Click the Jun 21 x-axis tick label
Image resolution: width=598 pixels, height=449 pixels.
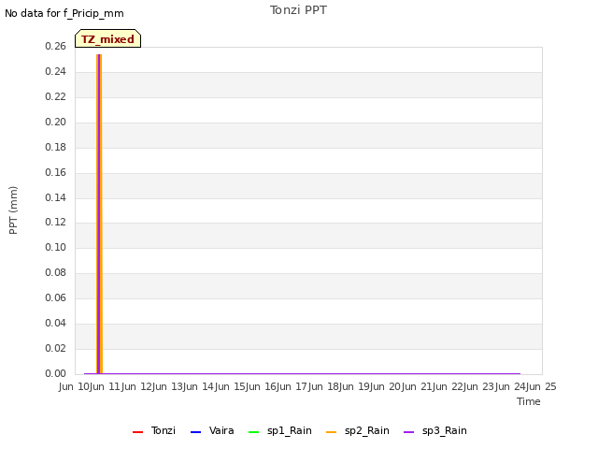419,386
